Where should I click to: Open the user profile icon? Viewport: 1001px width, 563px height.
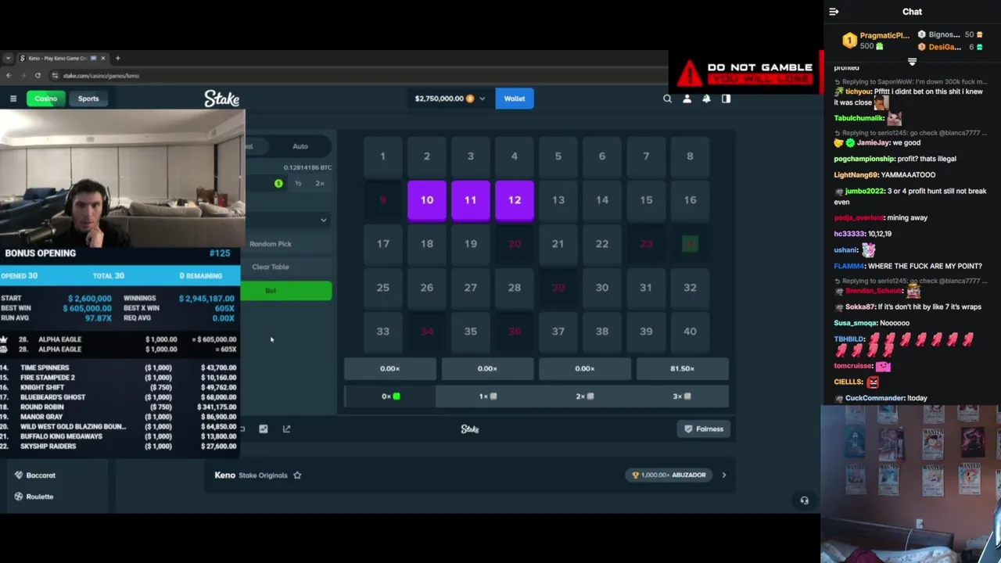pyautogui.click(x=687, y=99)
